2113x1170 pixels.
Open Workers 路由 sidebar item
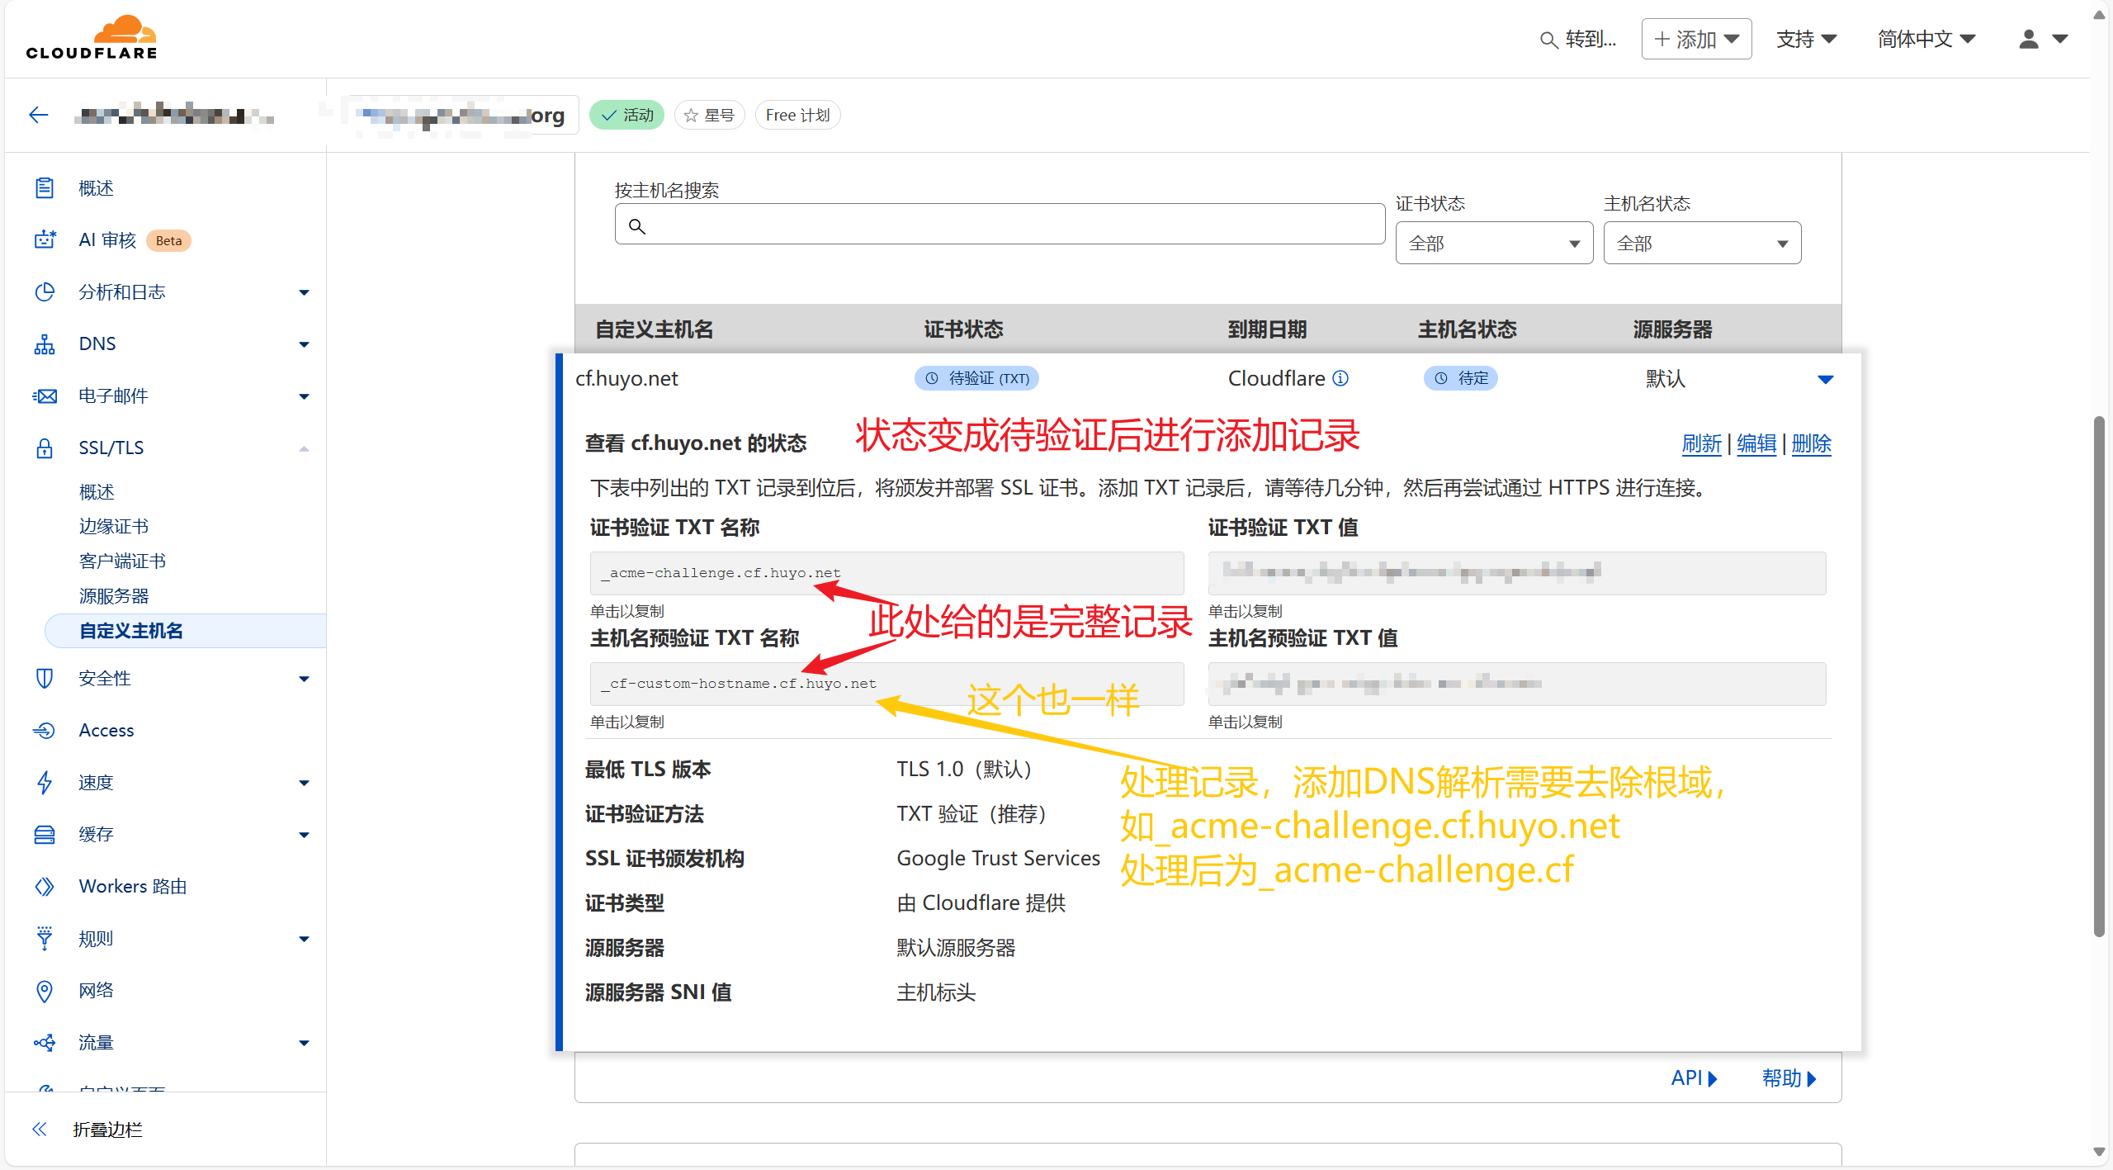133,886
